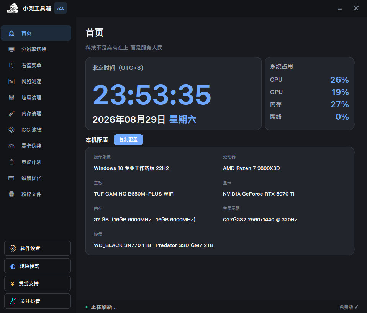
Task: Open the 粉碎文件 shredder icon
Action: click(x=11, y=194)
